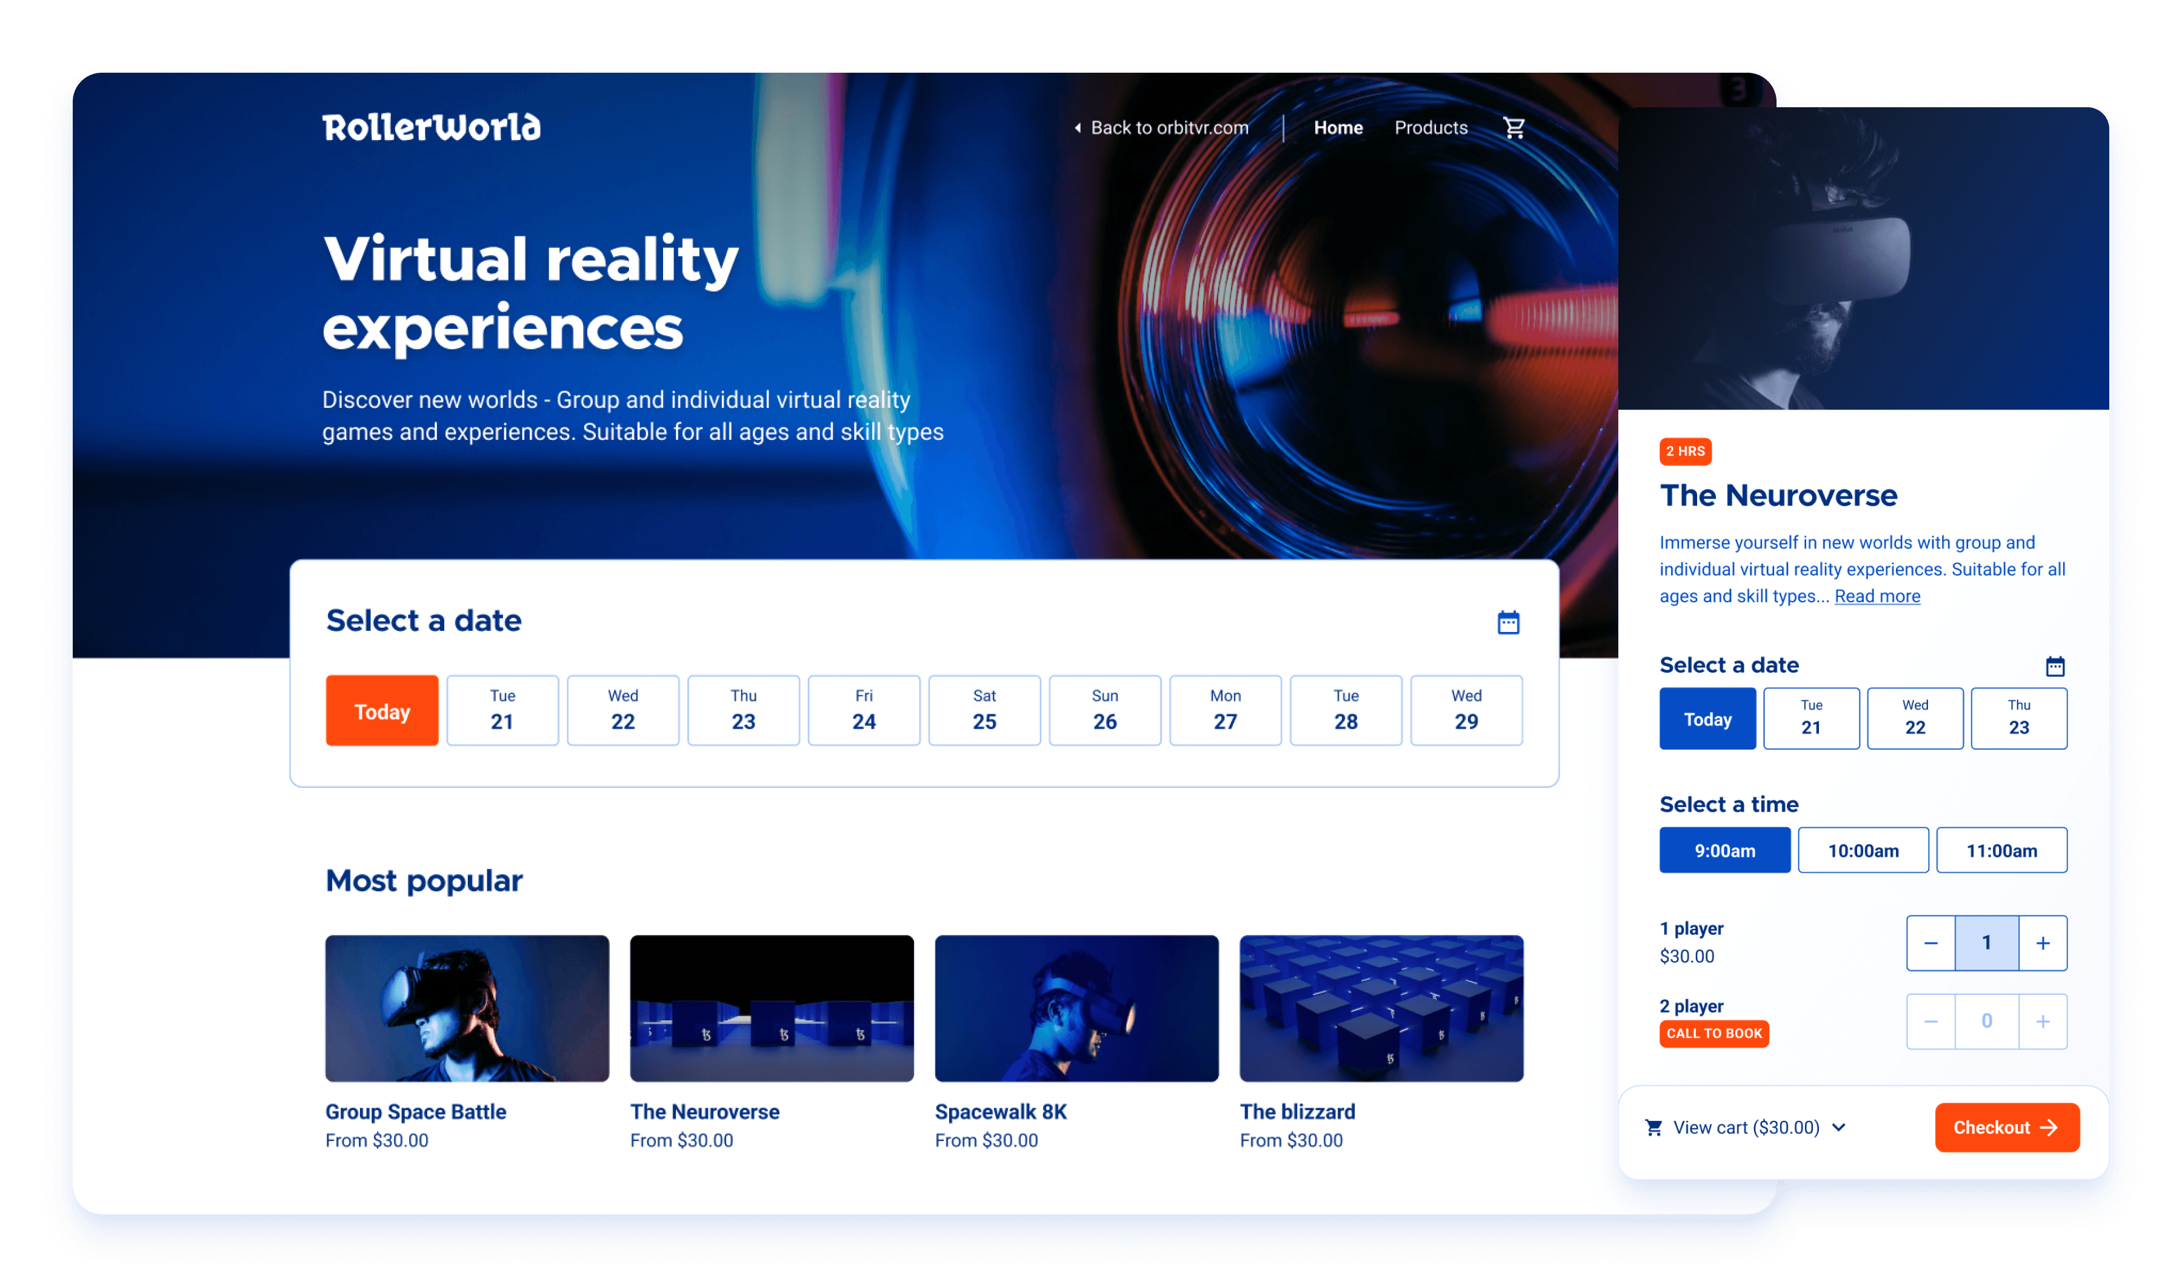Open calendar icon in Neuroverse sidebar
The height and width of the screenshot is (1287, 2182).
(x=2055, y=666)
